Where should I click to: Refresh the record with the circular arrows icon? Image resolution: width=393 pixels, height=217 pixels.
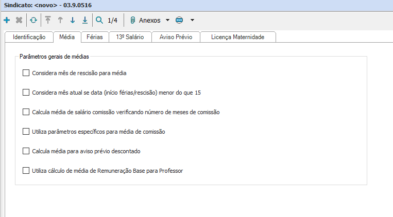tap(33, 21)
